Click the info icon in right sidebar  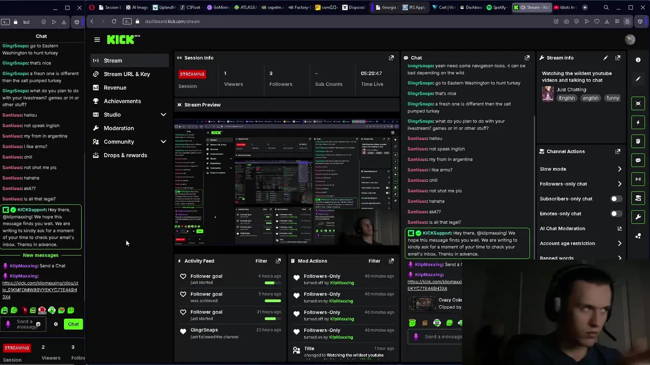[638, 60]
